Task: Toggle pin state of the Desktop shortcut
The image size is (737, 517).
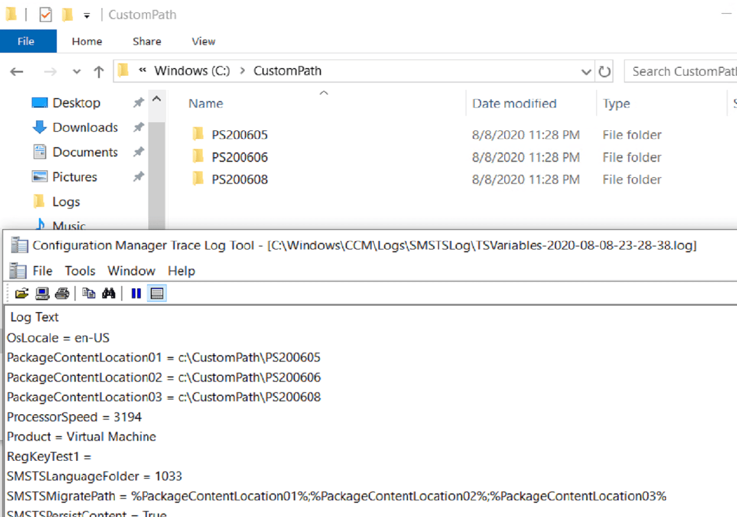Action: (x=138, y=102)
